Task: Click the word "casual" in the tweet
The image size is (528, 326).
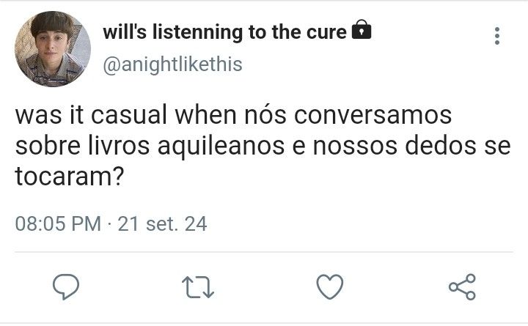Action: [x=129, y=115]
